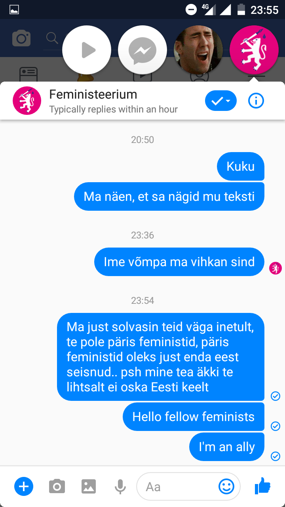Screen dimensions: 285x507
Task: Tap the 'Ime võmpa ma vihkan sind' message
Action: 179,262
